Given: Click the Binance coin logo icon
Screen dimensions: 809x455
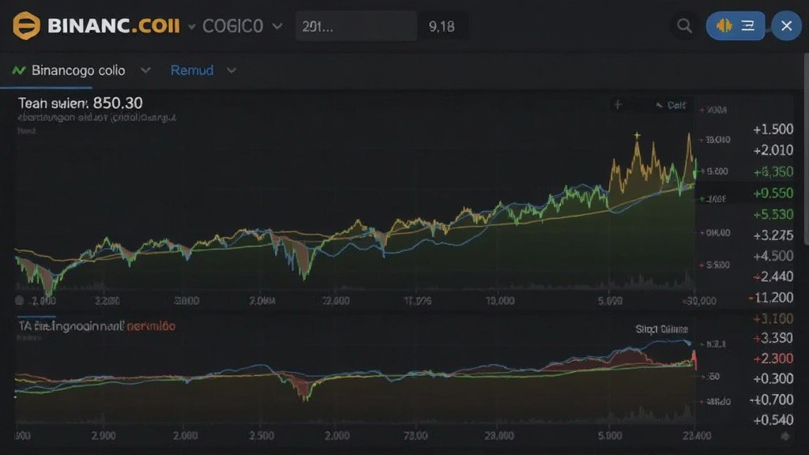Looking at the screenshot, I should pyautogui.click(x=26, y=25).
